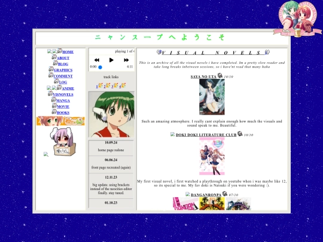Click the broken image icon below sidebar
Viewport: 323px width, 242px height.
click(x=46, y=154)
